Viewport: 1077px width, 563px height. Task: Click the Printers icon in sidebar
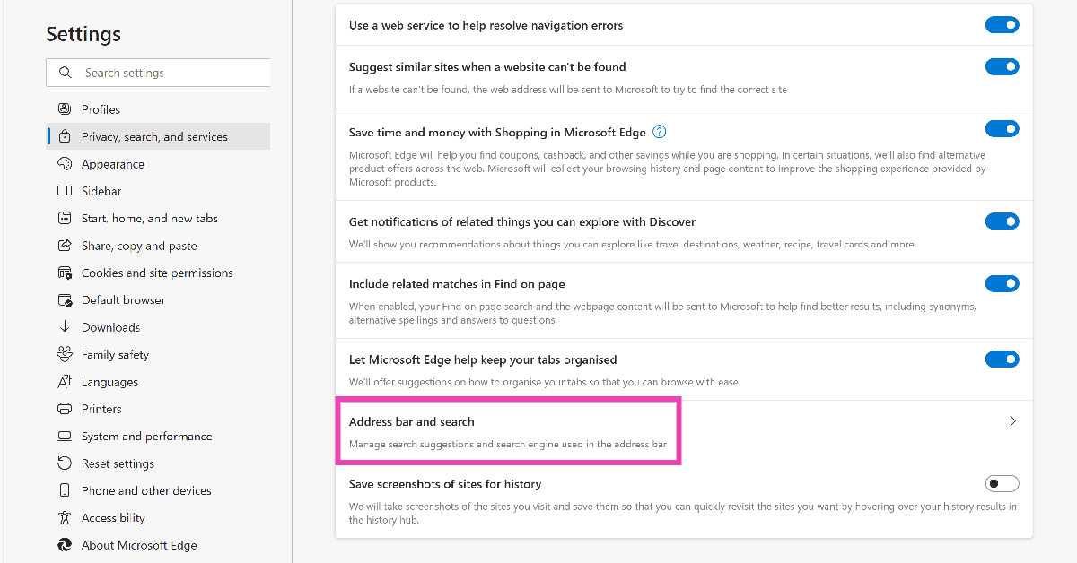point(65,409)
